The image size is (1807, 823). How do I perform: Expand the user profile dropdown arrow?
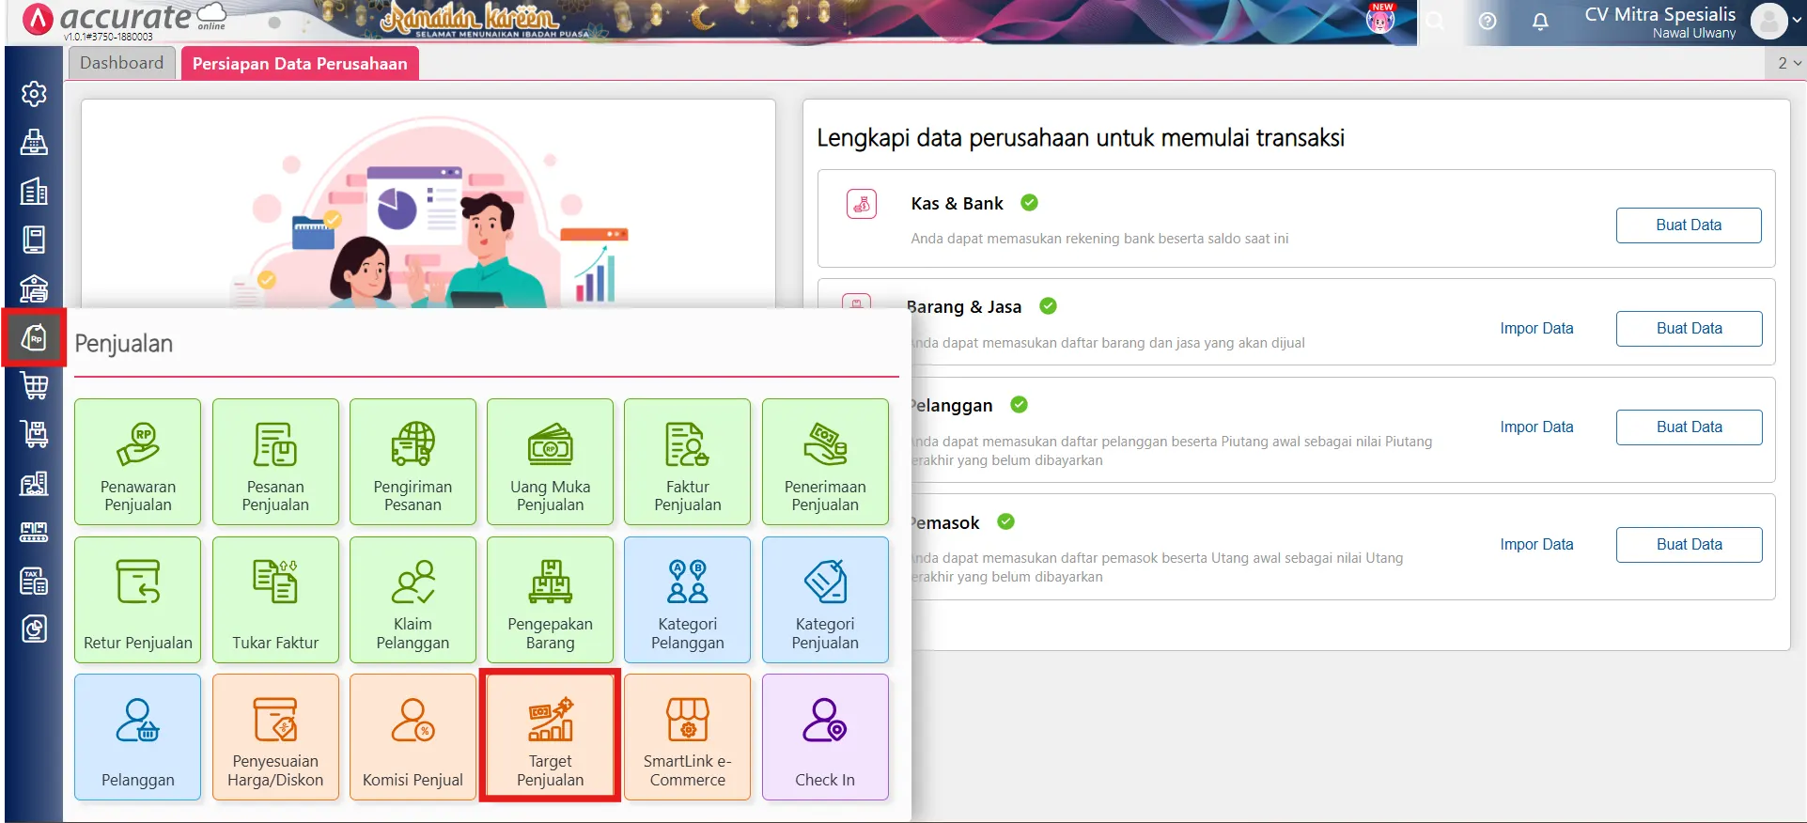(x=1797, y=21)
